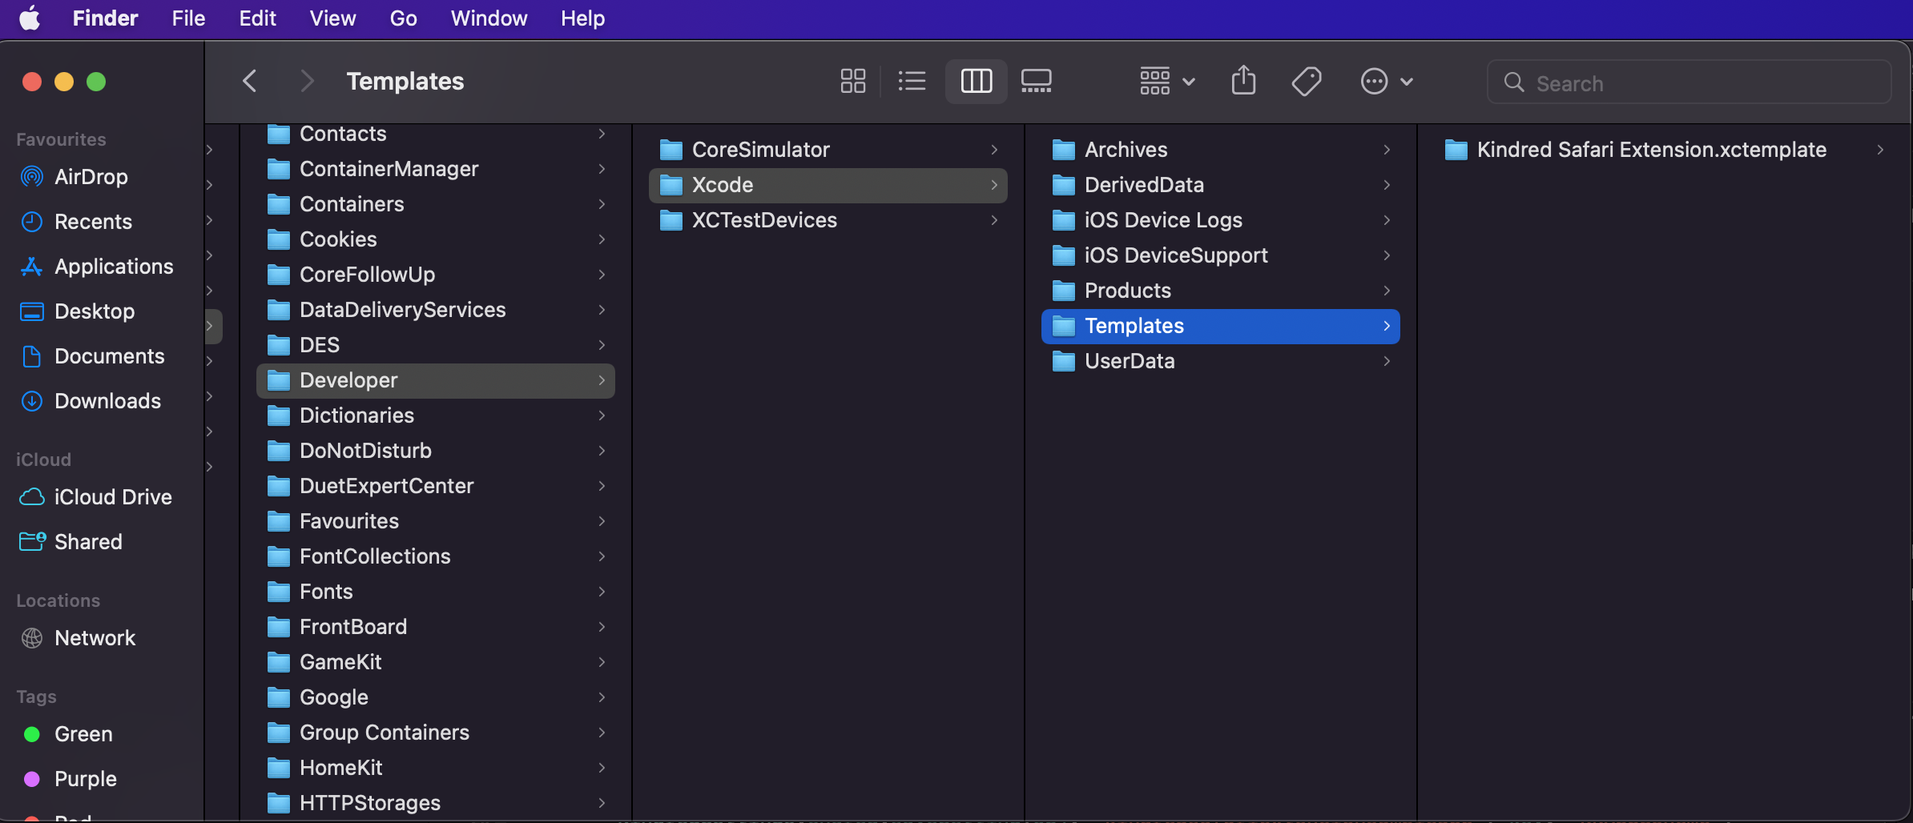Select the iOS DeviceSupport folder

1221,255
